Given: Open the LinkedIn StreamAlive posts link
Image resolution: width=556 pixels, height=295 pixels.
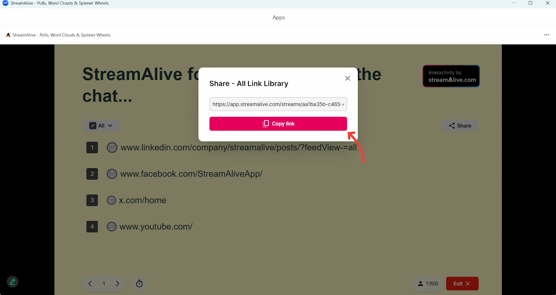Looking at the screenshot, I should pyautogui.click(x=238, y=148).
